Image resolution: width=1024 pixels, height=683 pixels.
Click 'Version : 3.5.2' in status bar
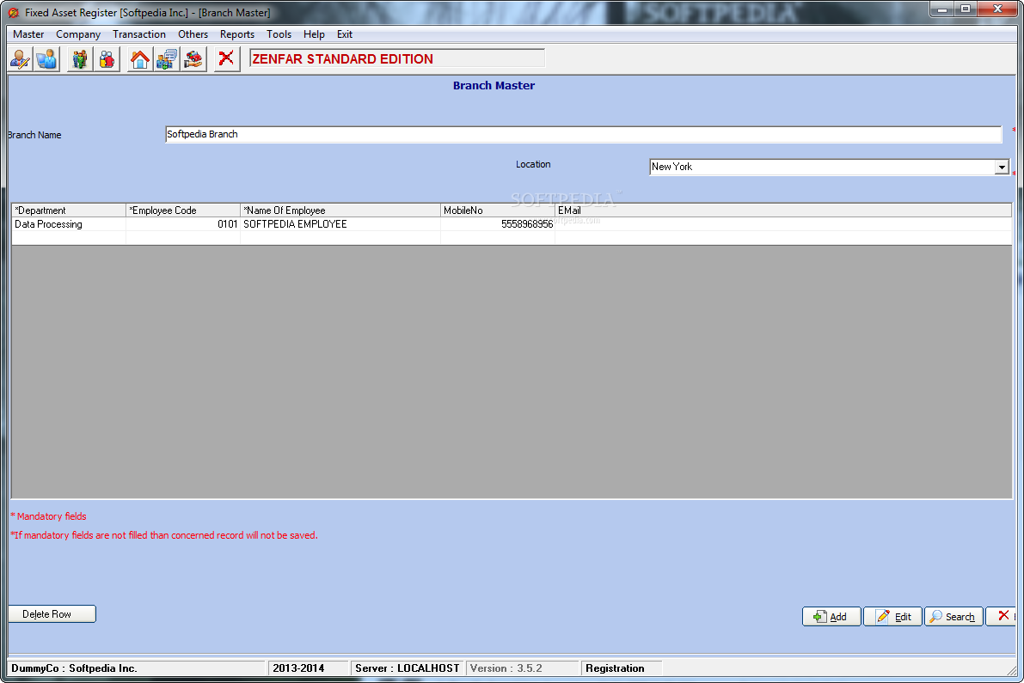tap(523, 668)
